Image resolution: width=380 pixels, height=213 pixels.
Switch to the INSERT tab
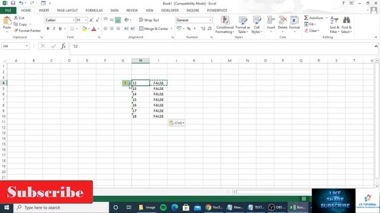pos(44,11)
